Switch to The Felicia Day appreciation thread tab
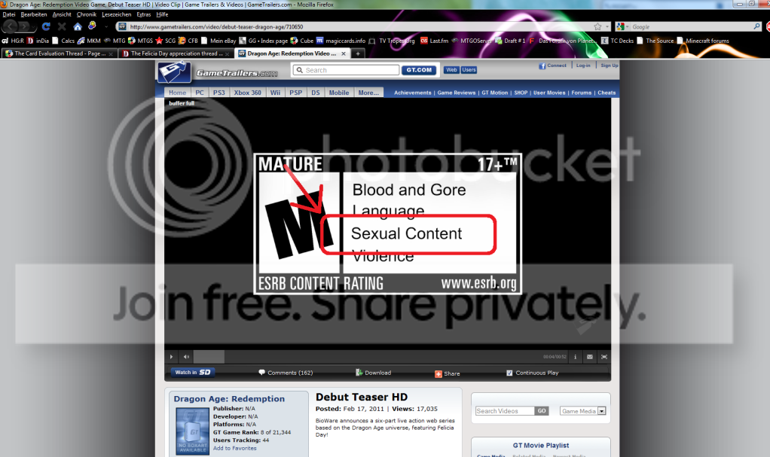 tap(176, 53)
